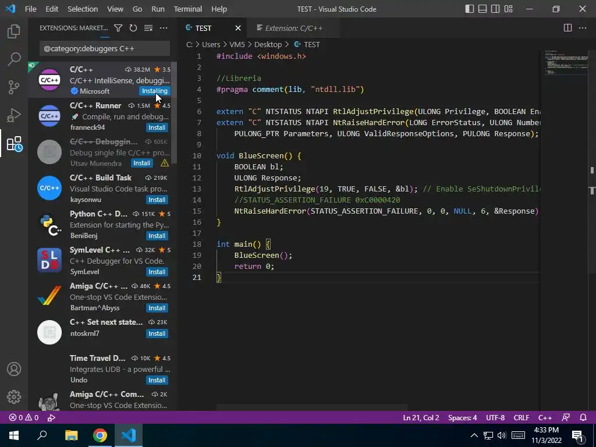Screen dimensions: 596x447
Task: Click the errors and warnings status indicator
Action: [x=23, y=417]
